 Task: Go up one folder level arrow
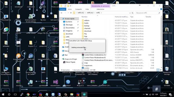(x=71, y=13)
